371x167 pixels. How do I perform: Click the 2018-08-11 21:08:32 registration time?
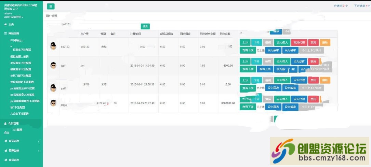[x=142, y=84]
